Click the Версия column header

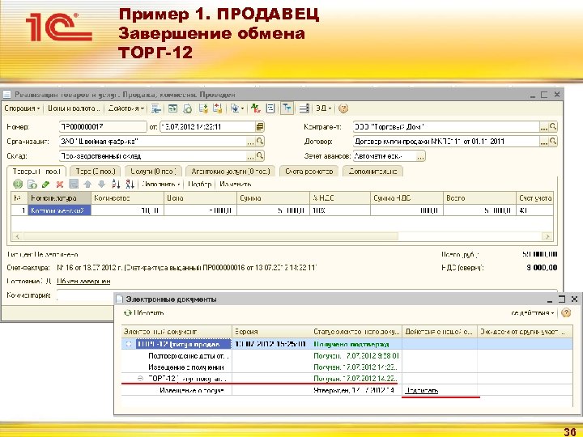point(272,332)
